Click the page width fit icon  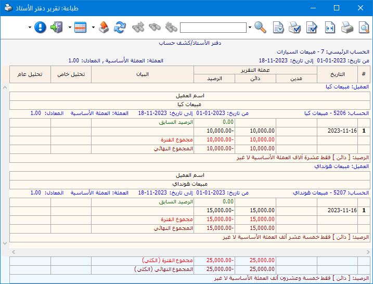(x=330, y=28)
